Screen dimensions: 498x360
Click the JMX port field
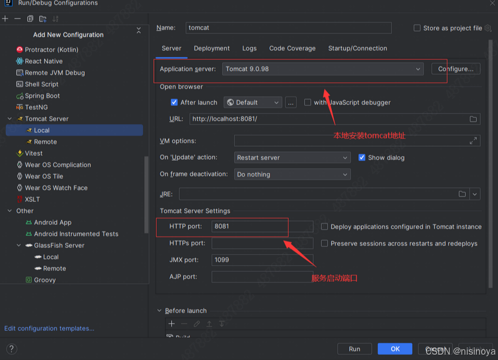(263, 260)
